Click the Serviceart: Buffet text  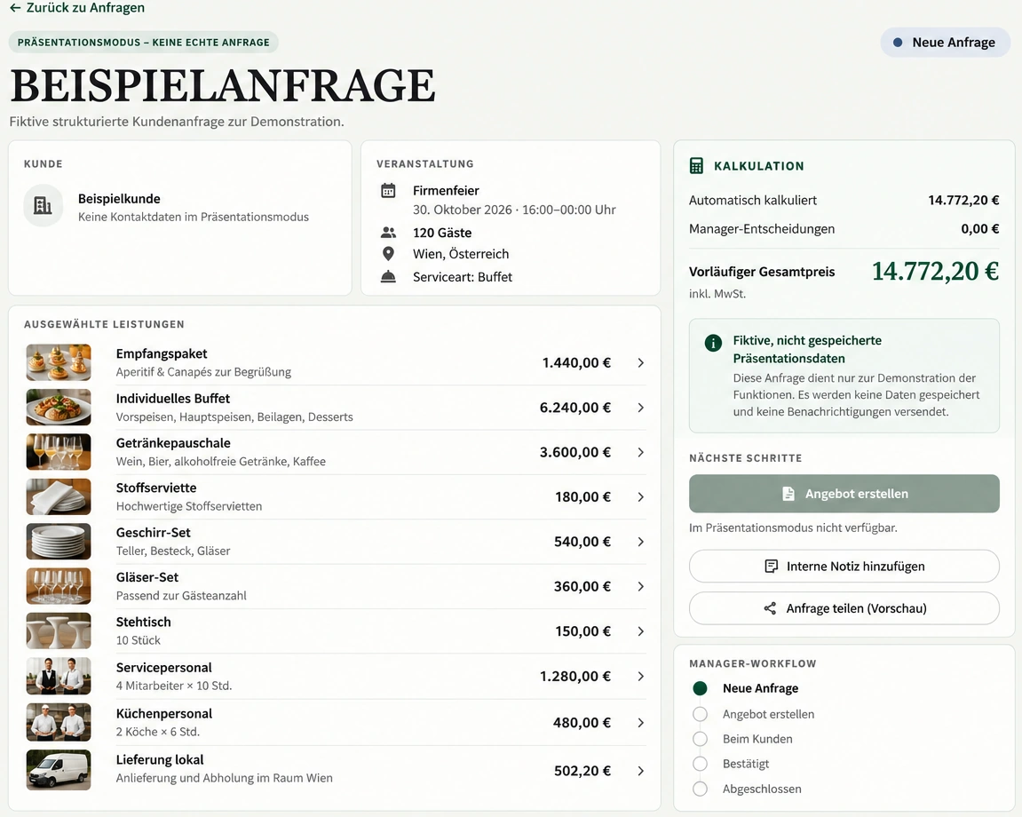[462, 277]
